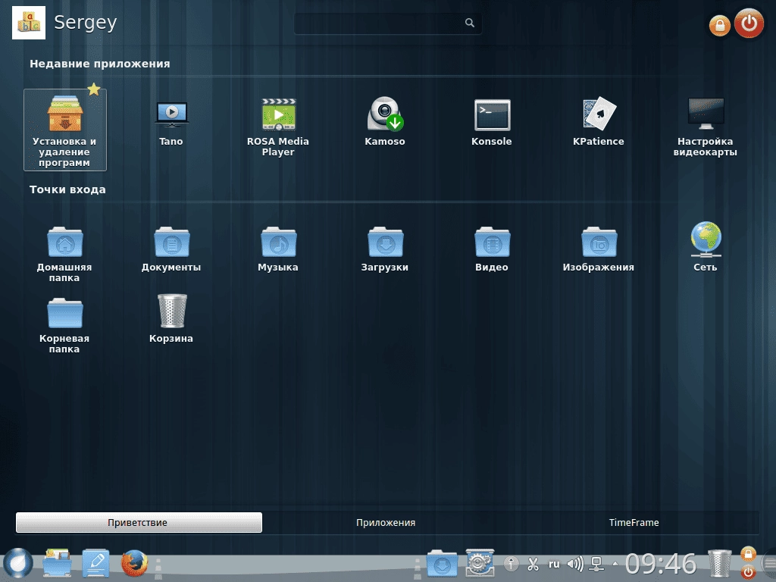Click the Sergey user avatar picture
Image resolution: width=776 pixels, height=582 pixels.
coord(29,23)
